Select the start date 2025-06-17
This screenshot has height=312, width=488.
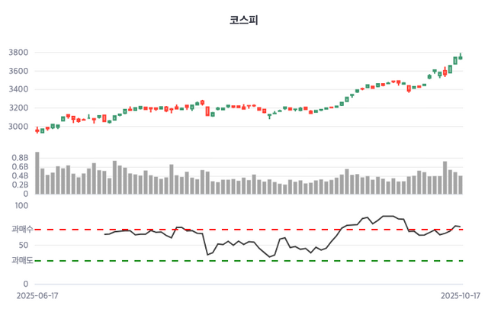pos(37,296)
